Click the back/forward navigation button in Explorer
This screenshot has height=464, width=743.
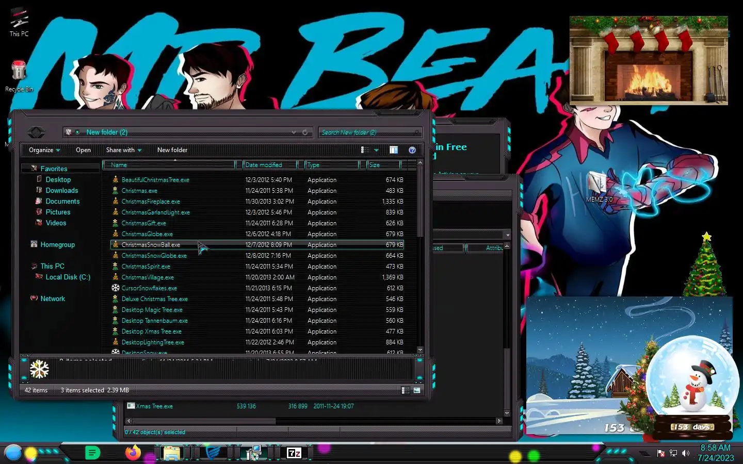[x=36, y=132]
